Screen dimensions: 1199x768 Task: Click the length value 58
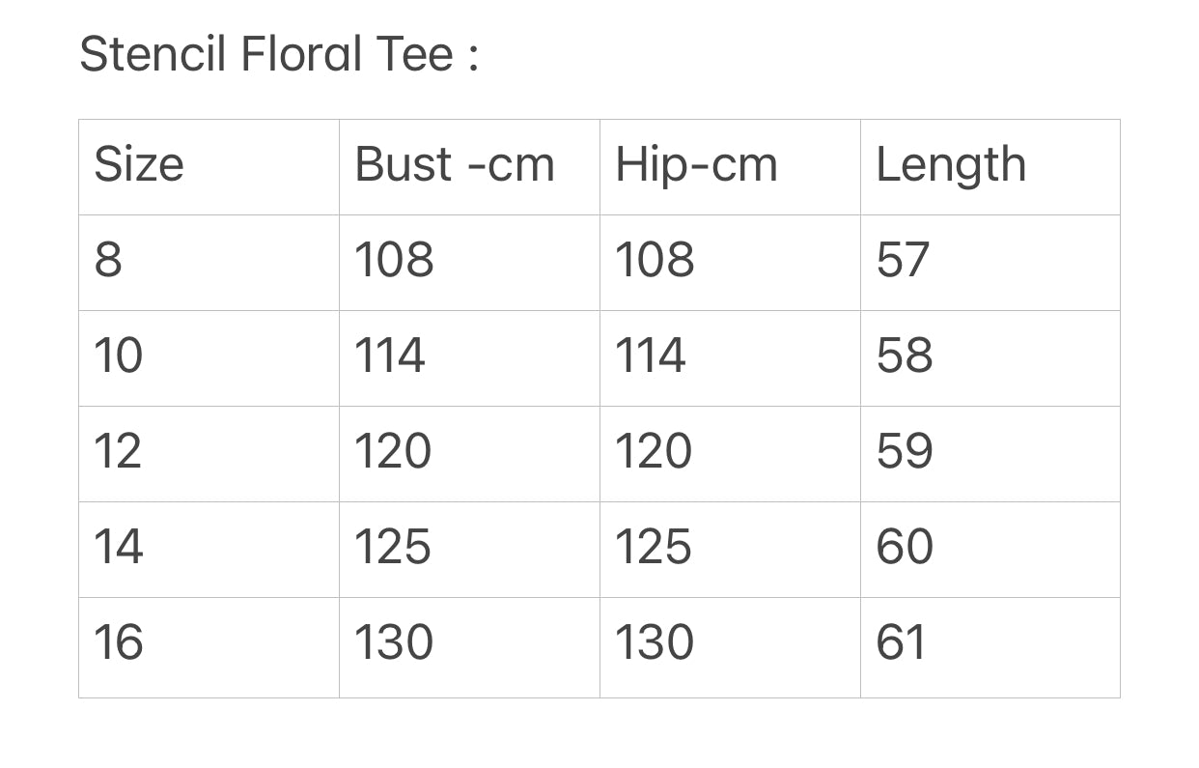pos(990,358)
